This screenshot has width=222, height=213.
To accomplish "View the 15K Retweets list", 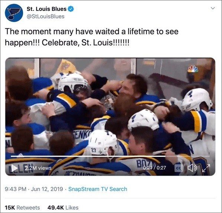I will tap(22, 208).
